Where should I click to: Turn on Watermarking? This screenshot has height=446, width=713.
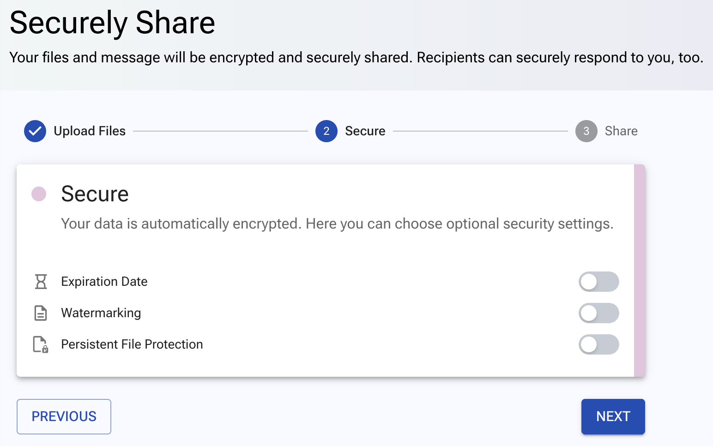coord(599,313)
